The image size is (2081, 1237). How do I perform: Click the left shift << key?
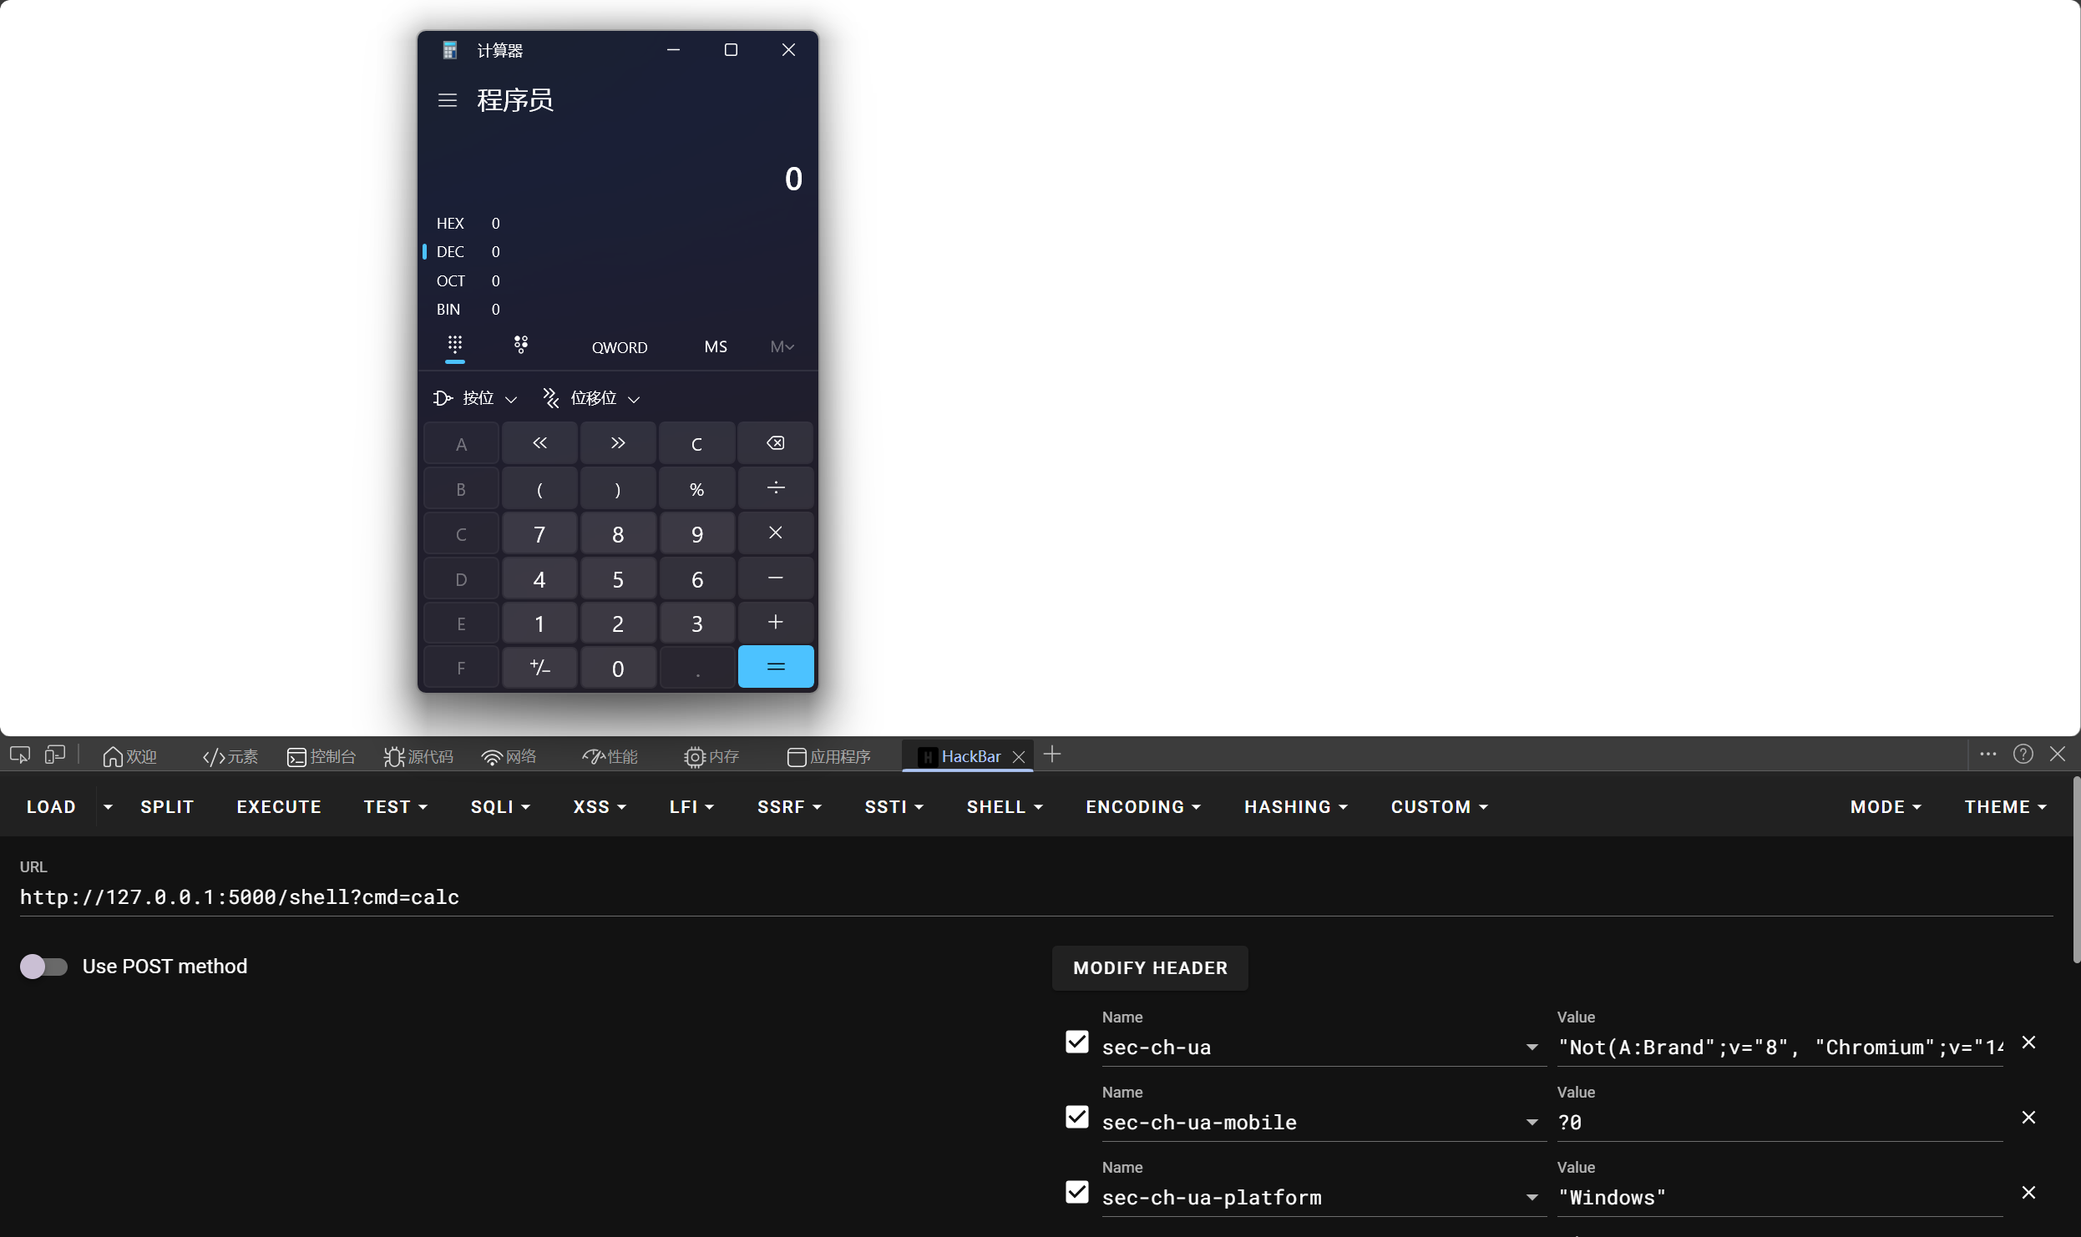coord(539,443)
